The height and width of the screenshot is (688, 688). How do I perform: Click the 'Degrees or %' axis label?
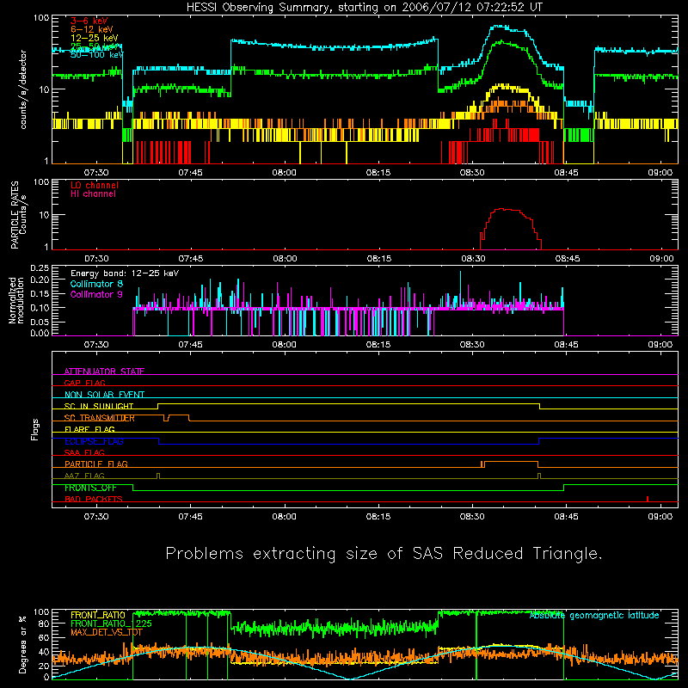23,644
